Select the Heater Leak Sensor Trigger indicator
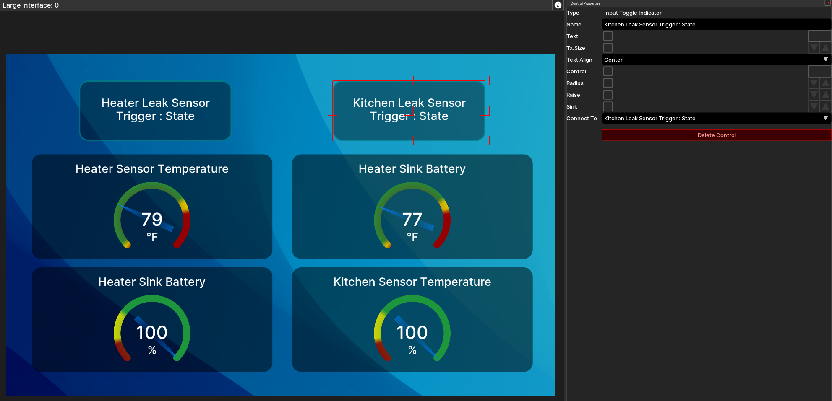Viewport: 832px width, 401px height. click(155, 110)
